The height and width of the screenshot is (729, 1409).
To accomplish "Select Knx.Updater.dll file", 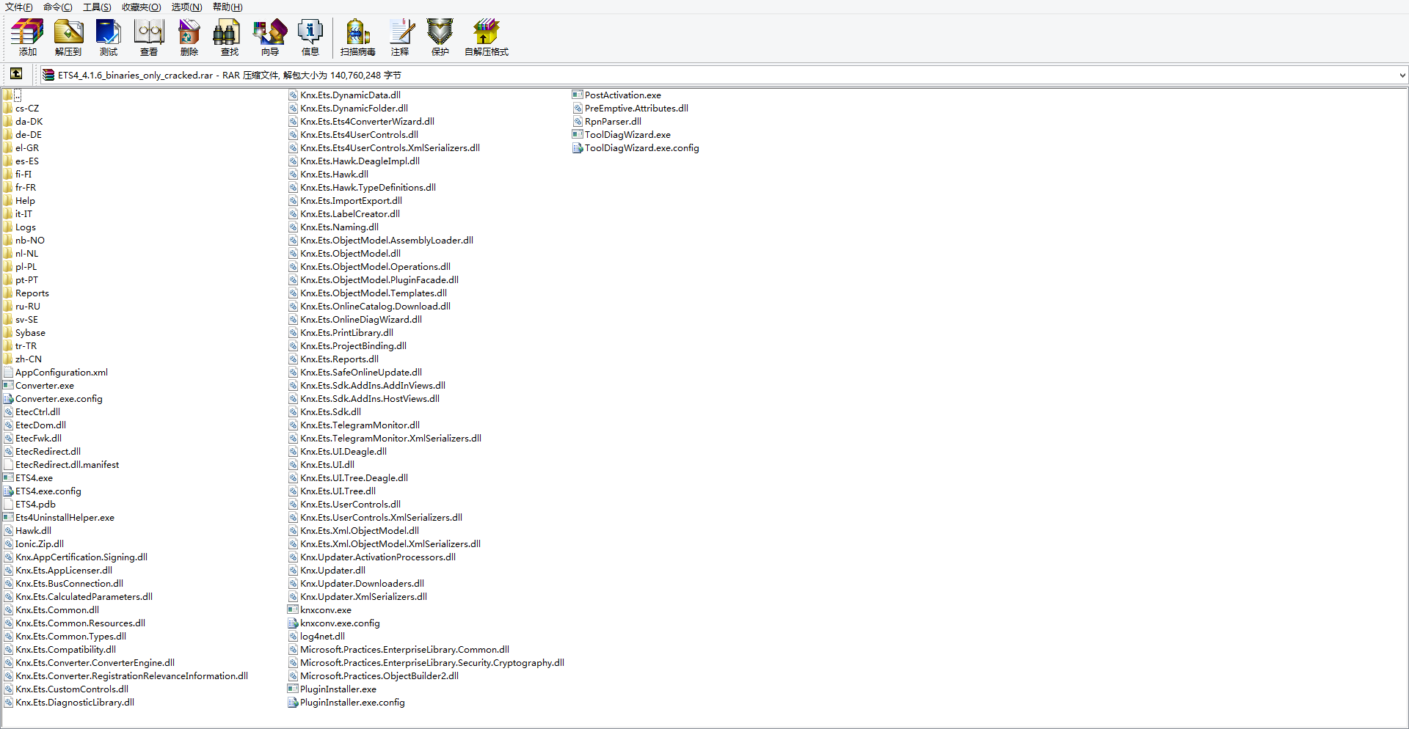I will coord(327,571).
